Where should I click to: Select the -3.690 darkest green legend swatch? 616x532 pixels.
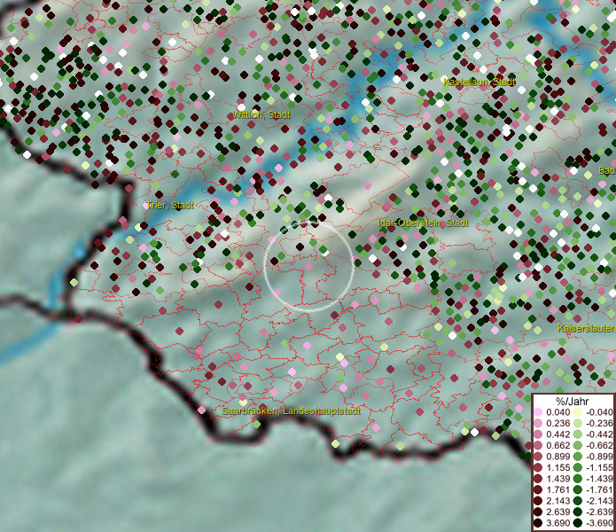[579, 525]
